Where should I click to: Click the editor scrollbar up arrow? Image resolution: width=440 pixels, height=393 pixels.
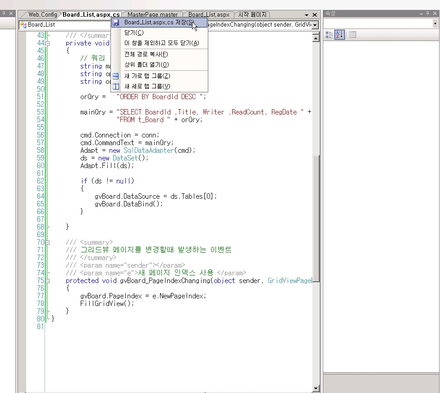(x=316, y=38)
